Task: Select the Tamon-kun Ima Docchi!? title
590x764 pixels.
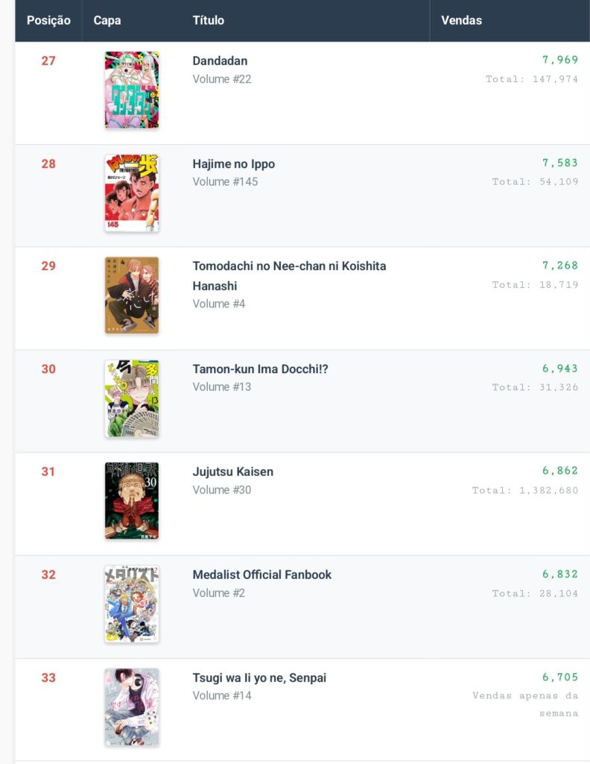Action: [x=261, y=369]
